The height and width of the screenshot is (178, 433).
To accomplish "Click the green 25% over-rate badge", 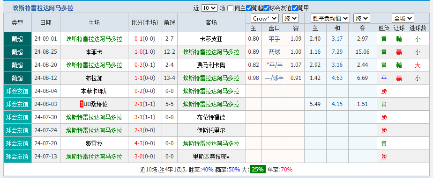I will tap(258, 170).
